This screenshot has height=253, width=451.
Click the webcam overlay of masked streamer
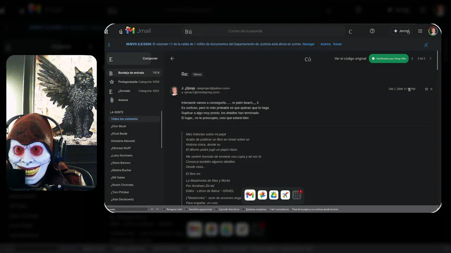(51, 122)
